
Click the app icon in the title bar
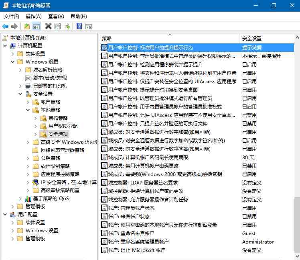pos(6,5)
